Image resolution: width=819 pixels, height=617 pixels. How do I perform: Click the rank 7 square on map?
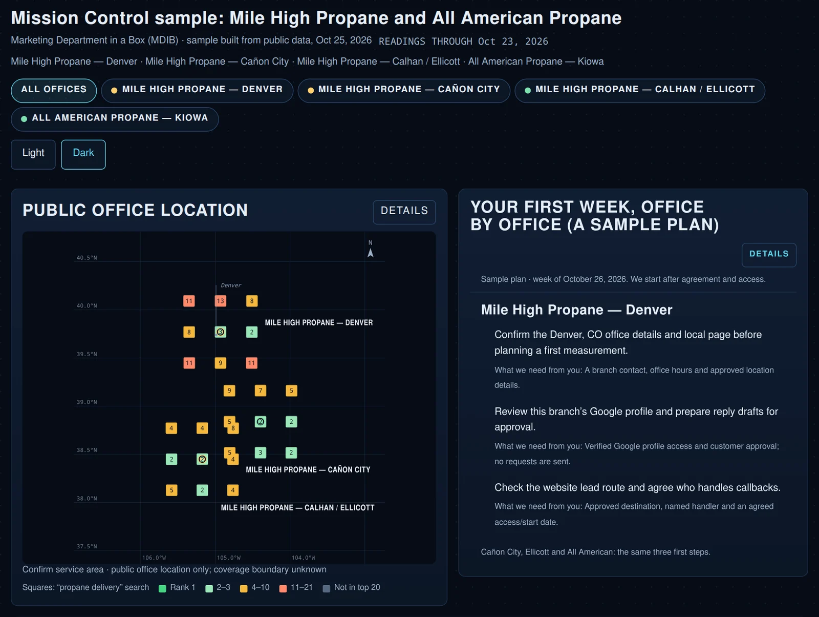(261, 390)
